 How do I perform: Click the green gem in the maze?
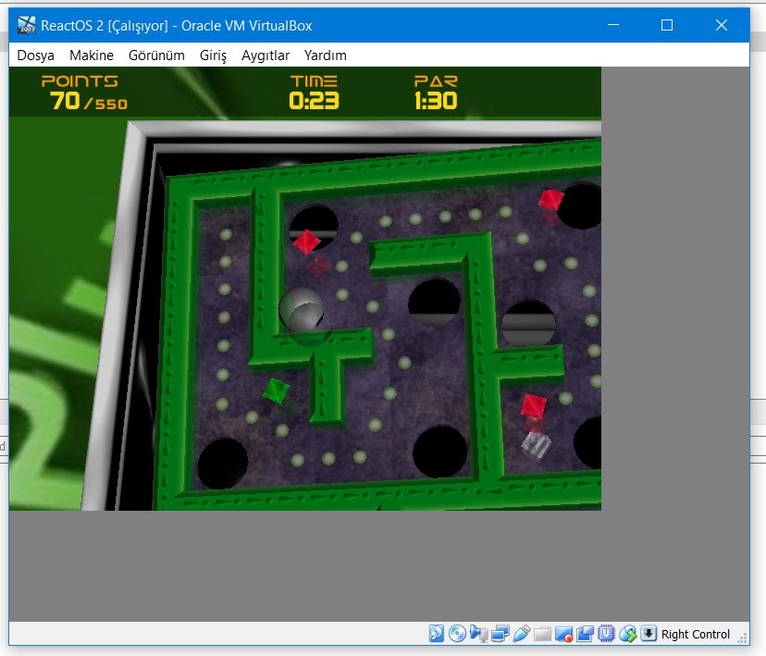click(x=277, y=390)
